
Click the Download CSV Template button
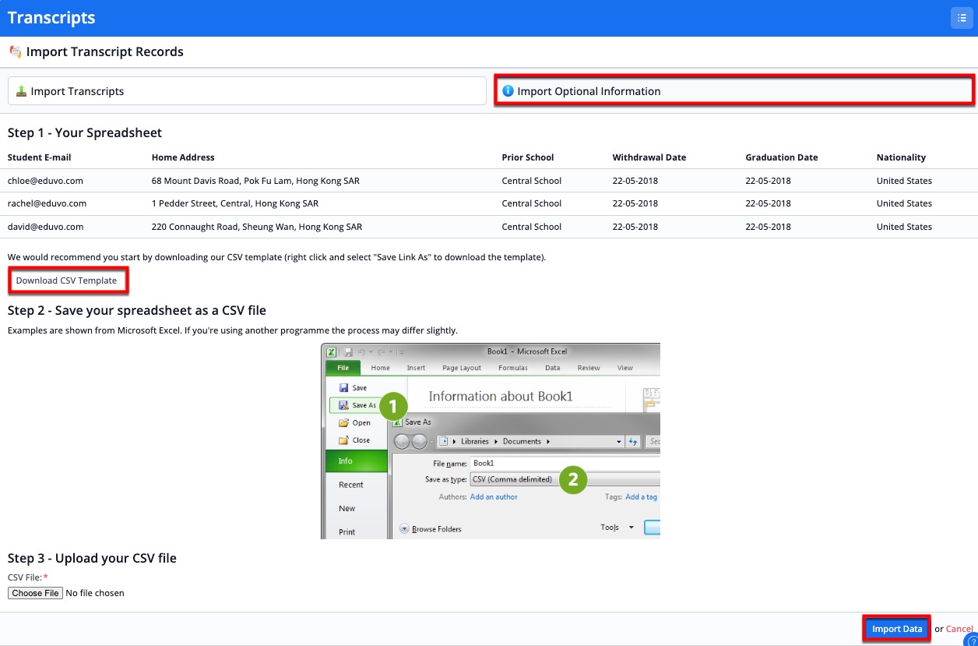67,281
